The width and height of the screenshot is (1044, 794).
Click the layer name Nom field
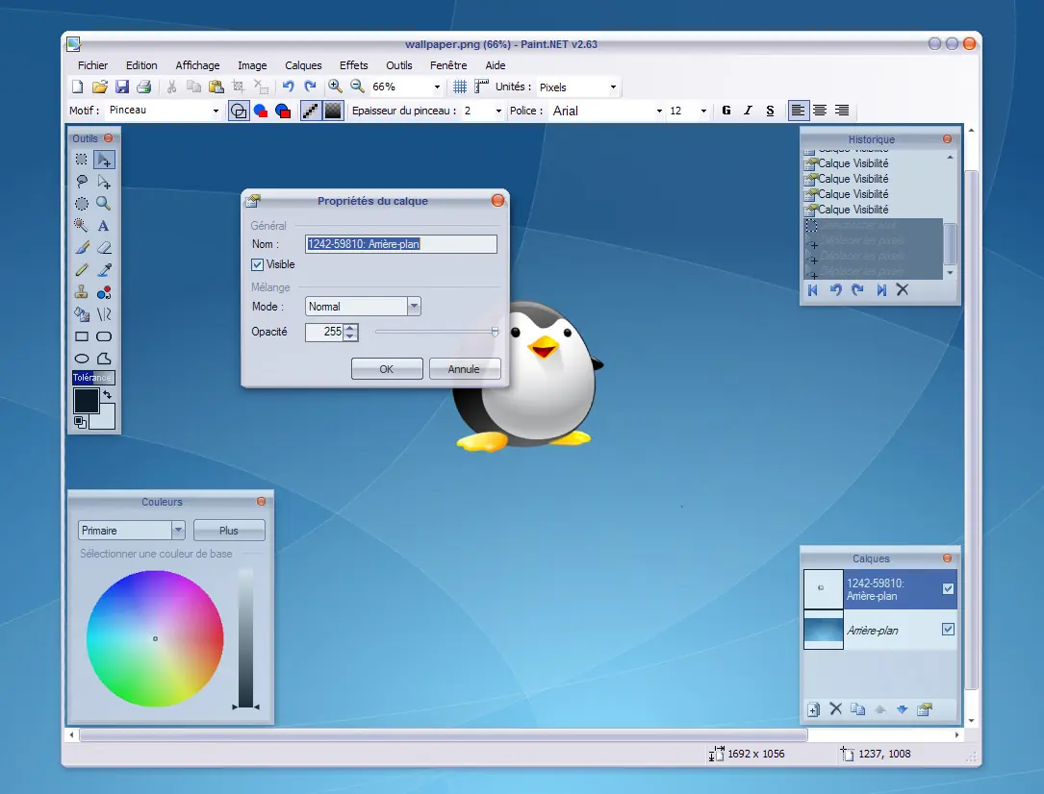[x=401, y=244]
